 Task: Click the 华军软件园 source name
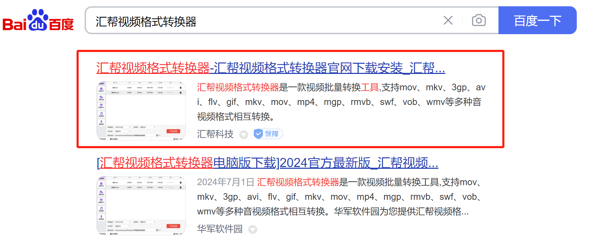220,229
